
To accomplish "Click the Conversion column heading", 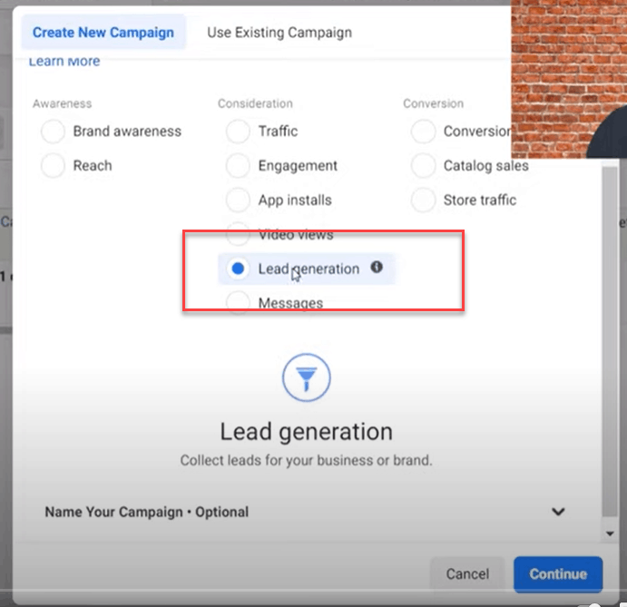I will [433, 103].
